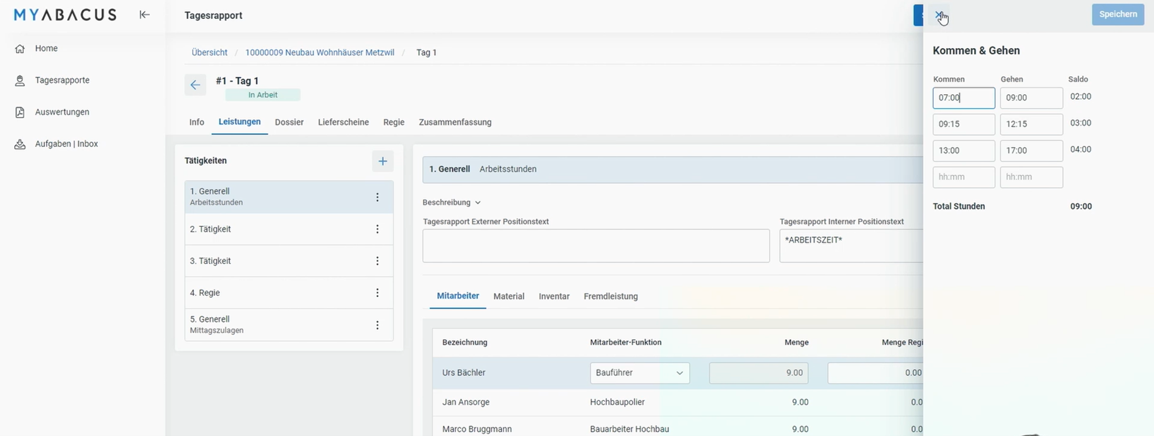Go back using the left arrow button
Screen dimensions: 1154x436
click(x=195, y=85)
